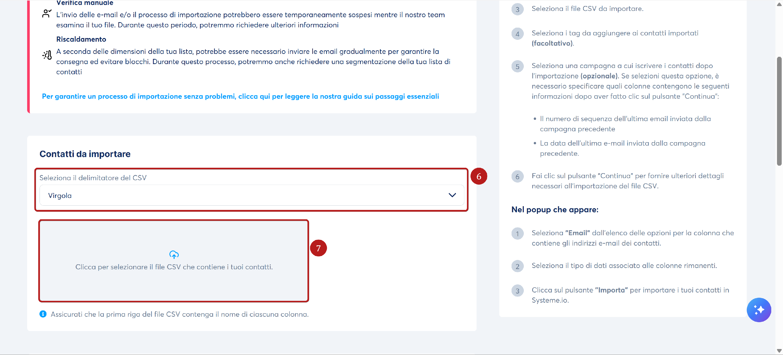Click the 'Seleziona il delimitatore del CSV' label
Viewport: 783px width, 355px height.
[93, 178]
